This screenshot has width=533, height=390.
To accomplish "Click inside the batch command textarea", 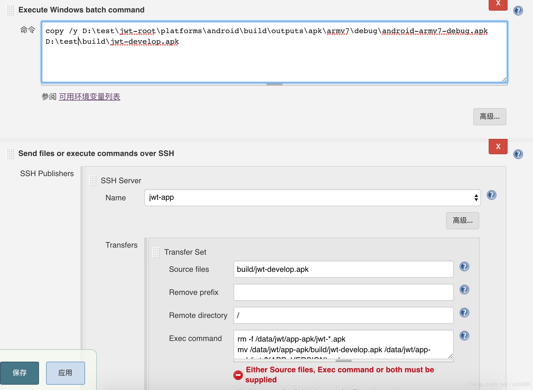I will tap(274, 52).
